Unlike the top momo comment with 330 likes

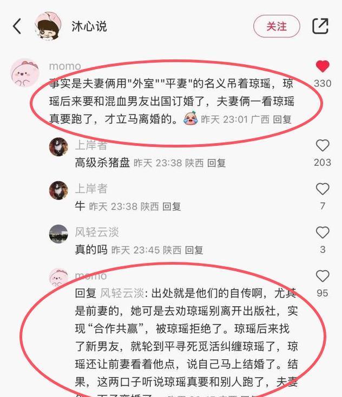(323, 66)
